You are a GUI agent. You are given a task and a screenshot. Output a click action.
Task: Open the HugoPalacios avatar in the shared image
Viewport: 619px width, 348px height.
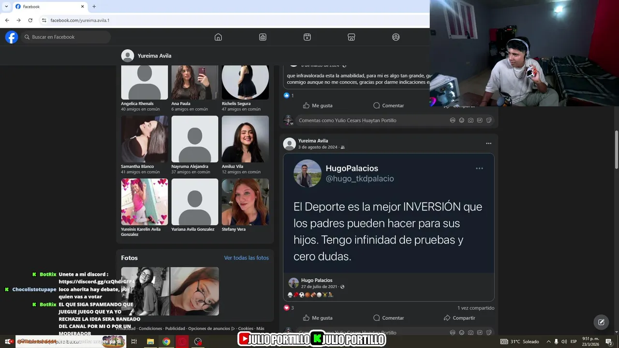pyautogui.click(x=308, y=173)
